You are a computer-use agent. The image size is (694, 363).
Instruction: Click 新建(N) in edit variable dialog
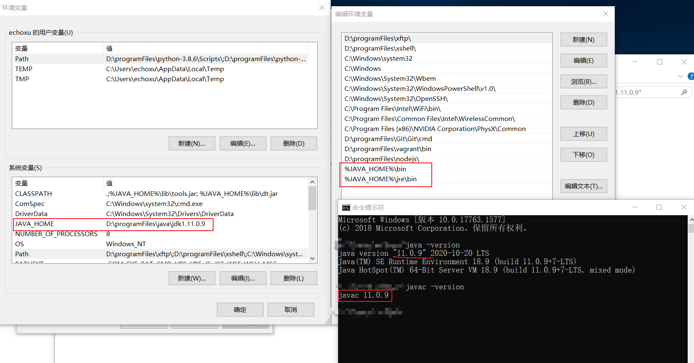[x=584, y=40]
